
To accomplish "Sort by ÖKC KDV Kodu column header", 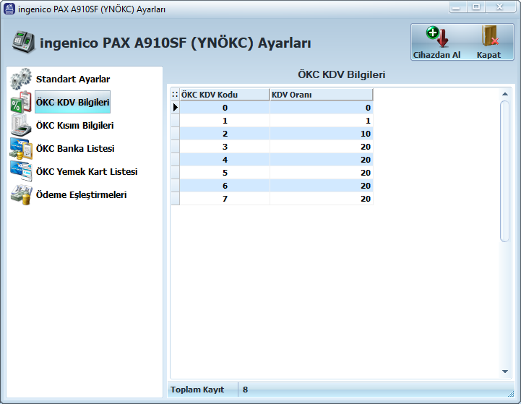I will click(x=224, y=95).
